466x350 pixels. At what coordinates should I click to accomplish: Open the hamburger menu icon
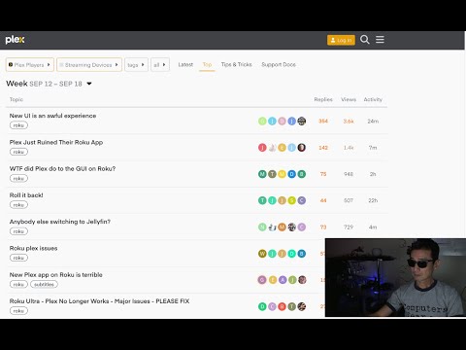pyautogui.click(x=380, y=40)
